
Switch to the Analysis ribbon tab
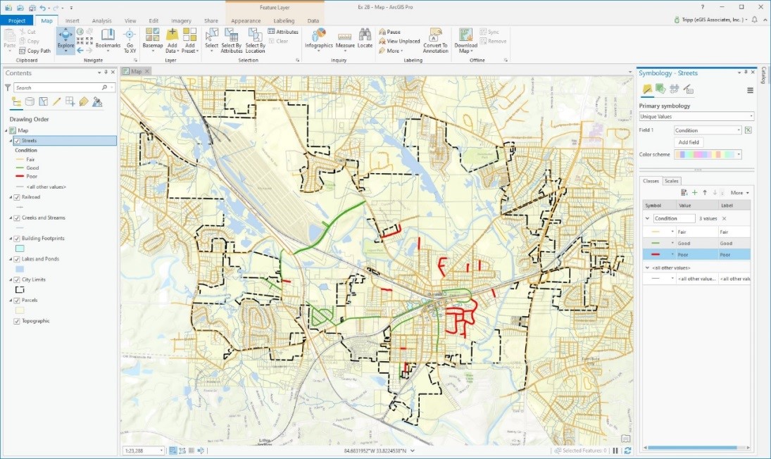click(x=101, y=21)
